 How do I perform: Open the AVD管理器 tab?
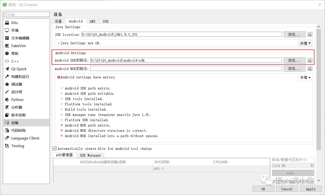(64, 155)
